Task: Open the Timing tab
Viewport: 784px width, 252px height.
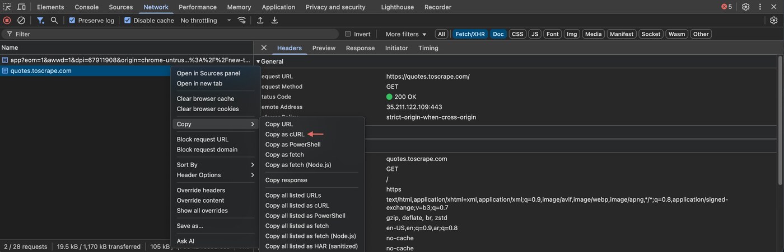Action: click(x=428, y=48)
